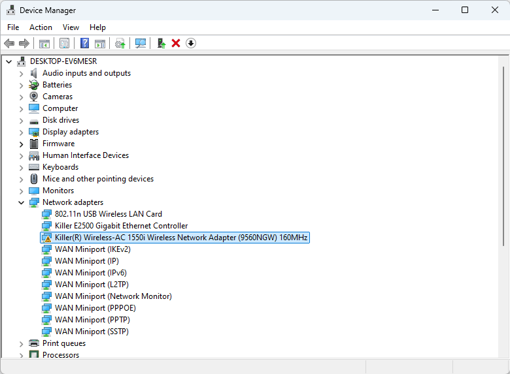Expand the Print queues chevron
Viewport: 510px width, 374px height.
pos(21,344)
